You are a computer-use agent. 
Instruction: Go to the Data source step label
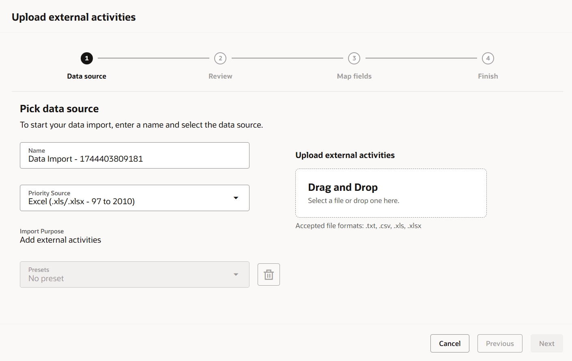87,76
